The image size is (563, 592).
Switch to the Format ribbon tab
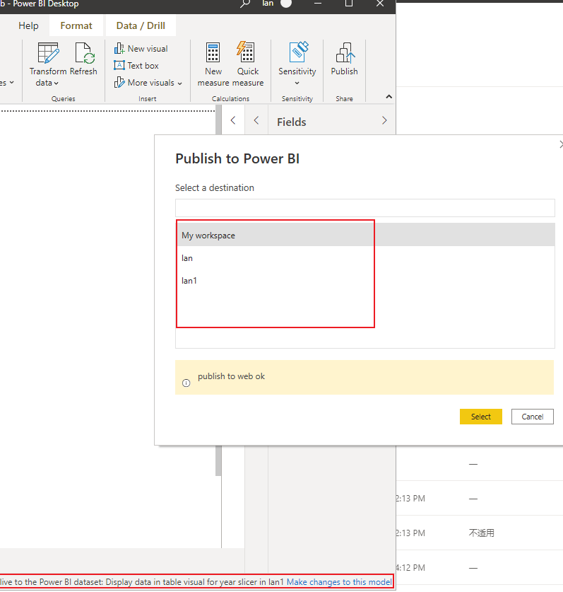tap(76, 25)
